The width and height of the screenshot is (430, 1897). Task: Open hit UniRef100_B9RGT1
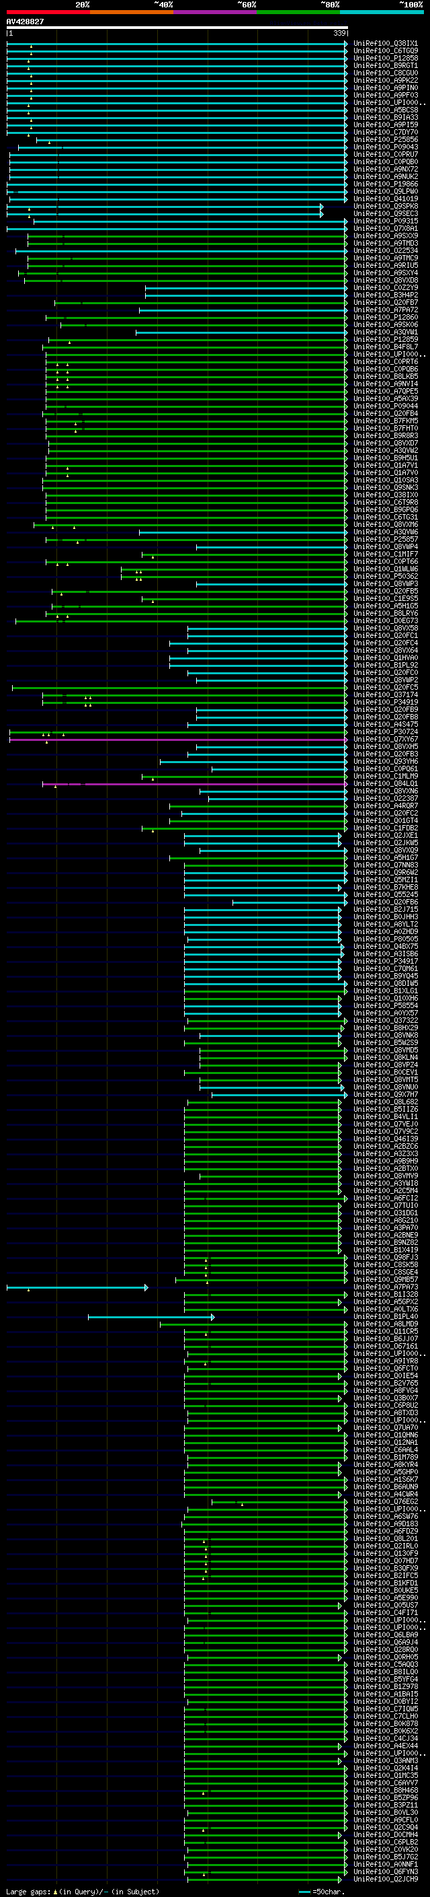(386, 65)
